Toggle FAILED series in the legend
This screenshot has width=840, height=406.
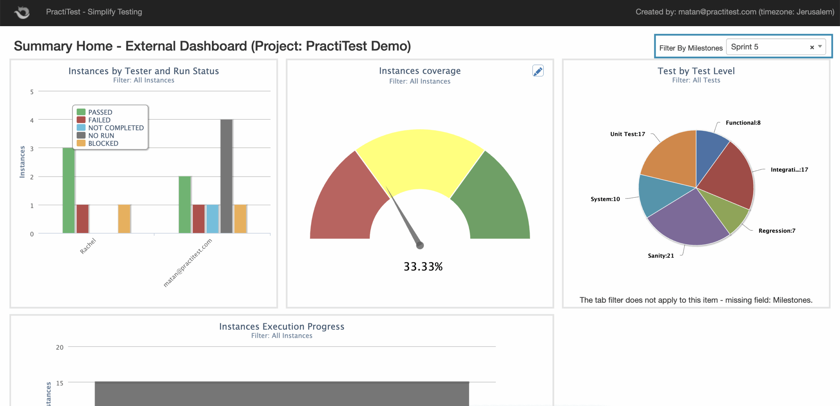tap(99, 120)
